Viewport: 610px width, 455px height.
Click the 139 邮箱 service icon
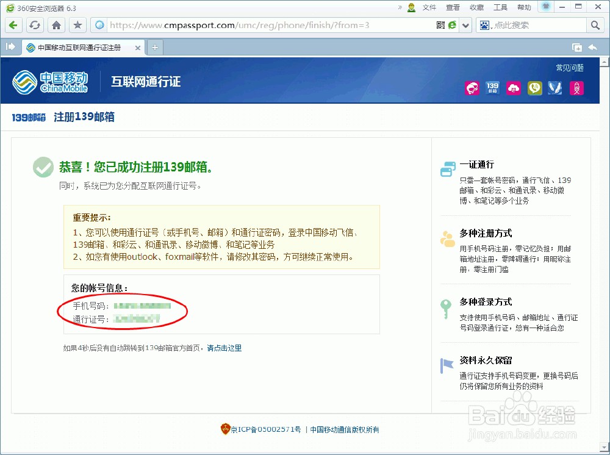pyautogui.click(x=492, y=88)
